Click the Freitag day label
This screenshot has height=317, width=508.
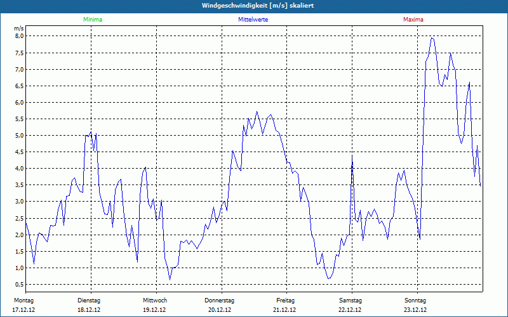(x=285, y=301)
